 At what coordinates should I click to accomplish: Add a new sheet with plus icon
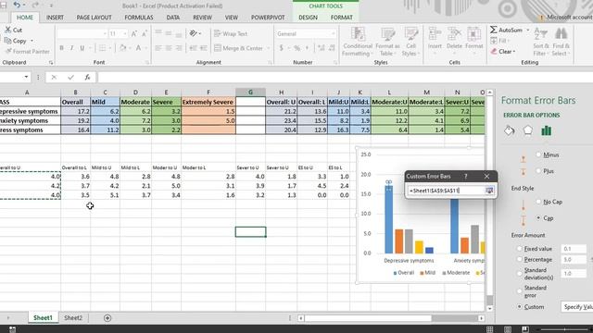point(107,318)
